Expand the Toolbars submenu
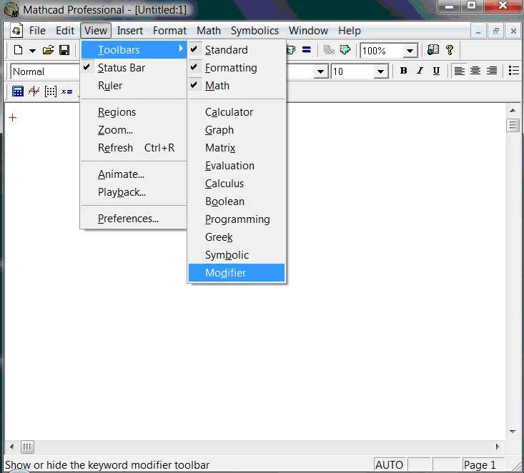 [134, 50]
